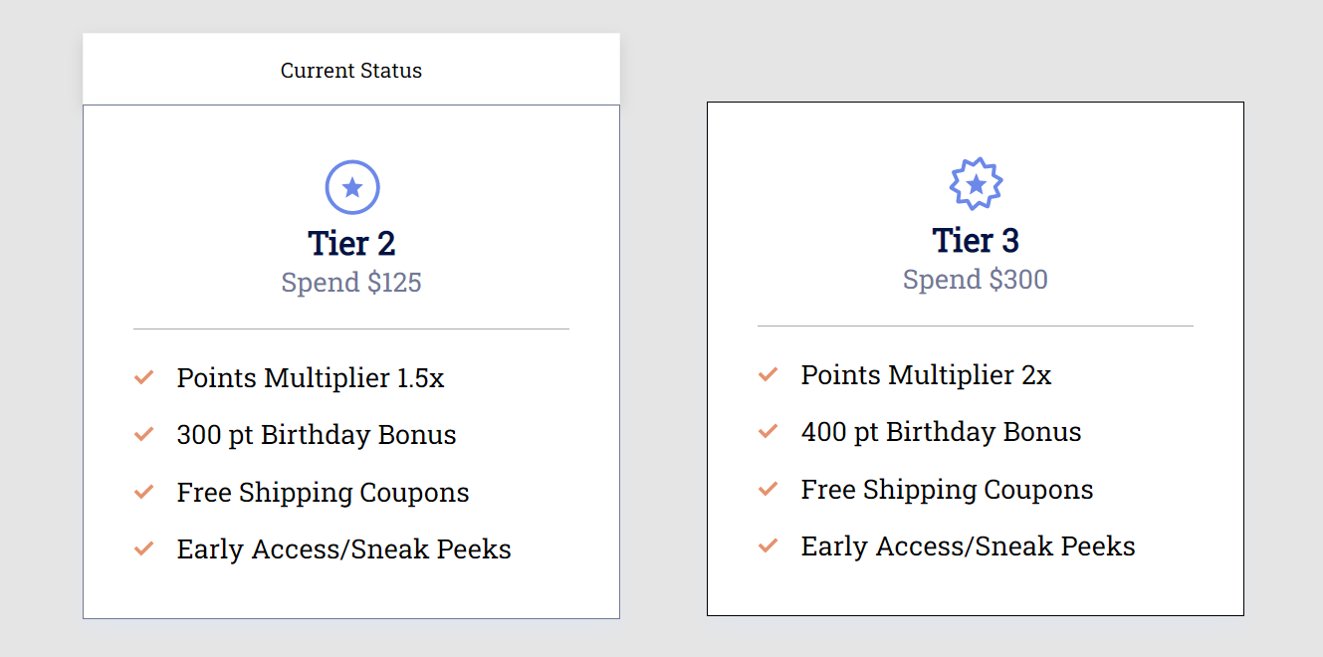This screenshot has width=1323, height=657.
Task: Click checkmark beside Tier 3 Free Shipping Coupons
Action: coord(768,489)
